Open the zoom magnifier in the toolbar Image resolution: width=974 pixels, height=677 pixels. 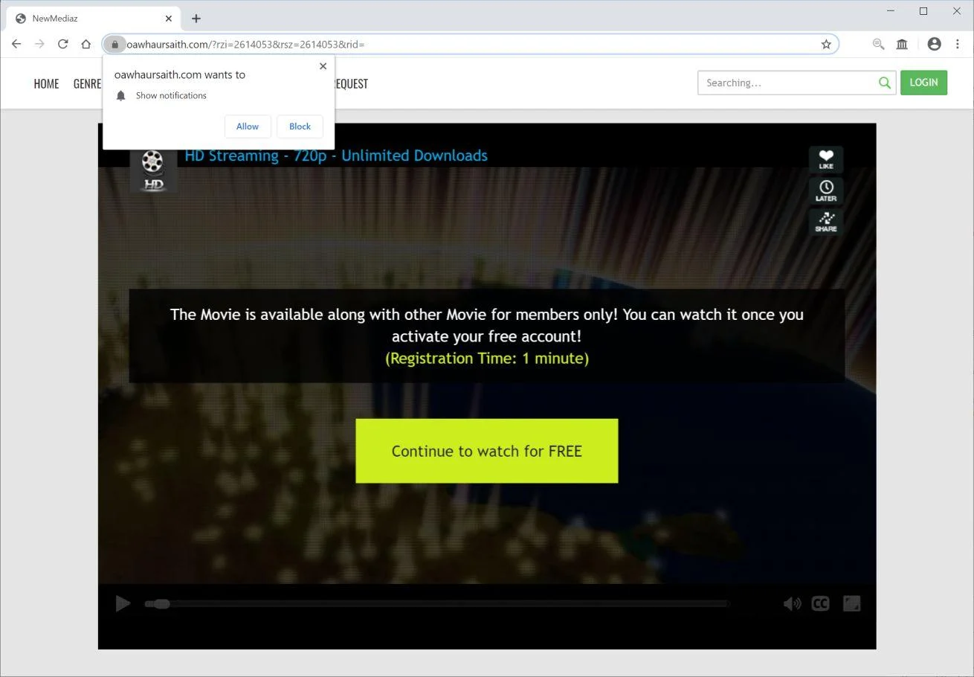(x=878, y=44)
